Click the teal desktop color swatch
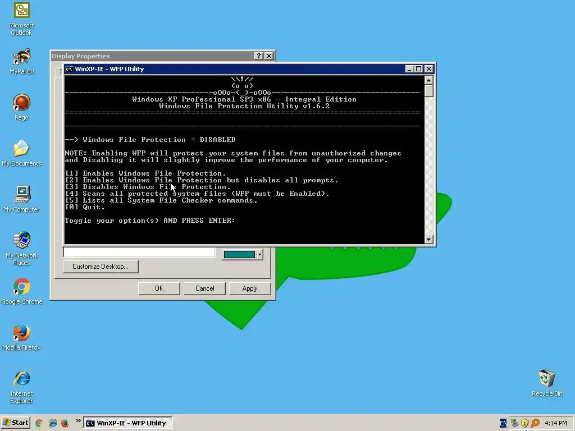 click(239, 254)
